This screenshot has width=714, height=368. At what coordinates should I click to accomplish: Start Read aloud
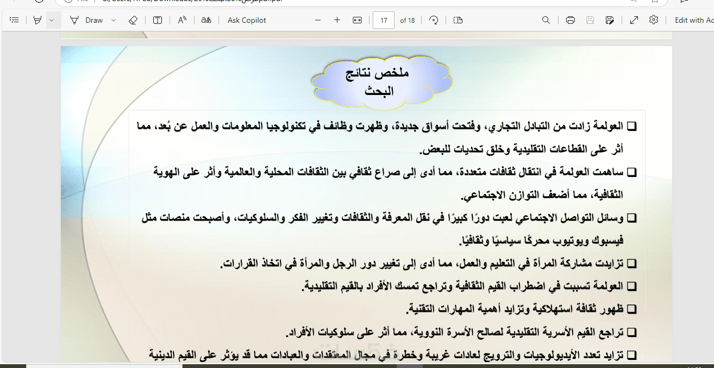coord(183,20)
